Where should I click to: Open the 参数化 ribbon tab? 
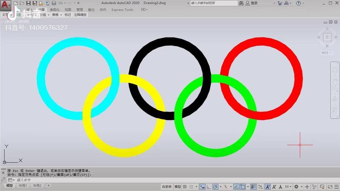tap(55, 10)
